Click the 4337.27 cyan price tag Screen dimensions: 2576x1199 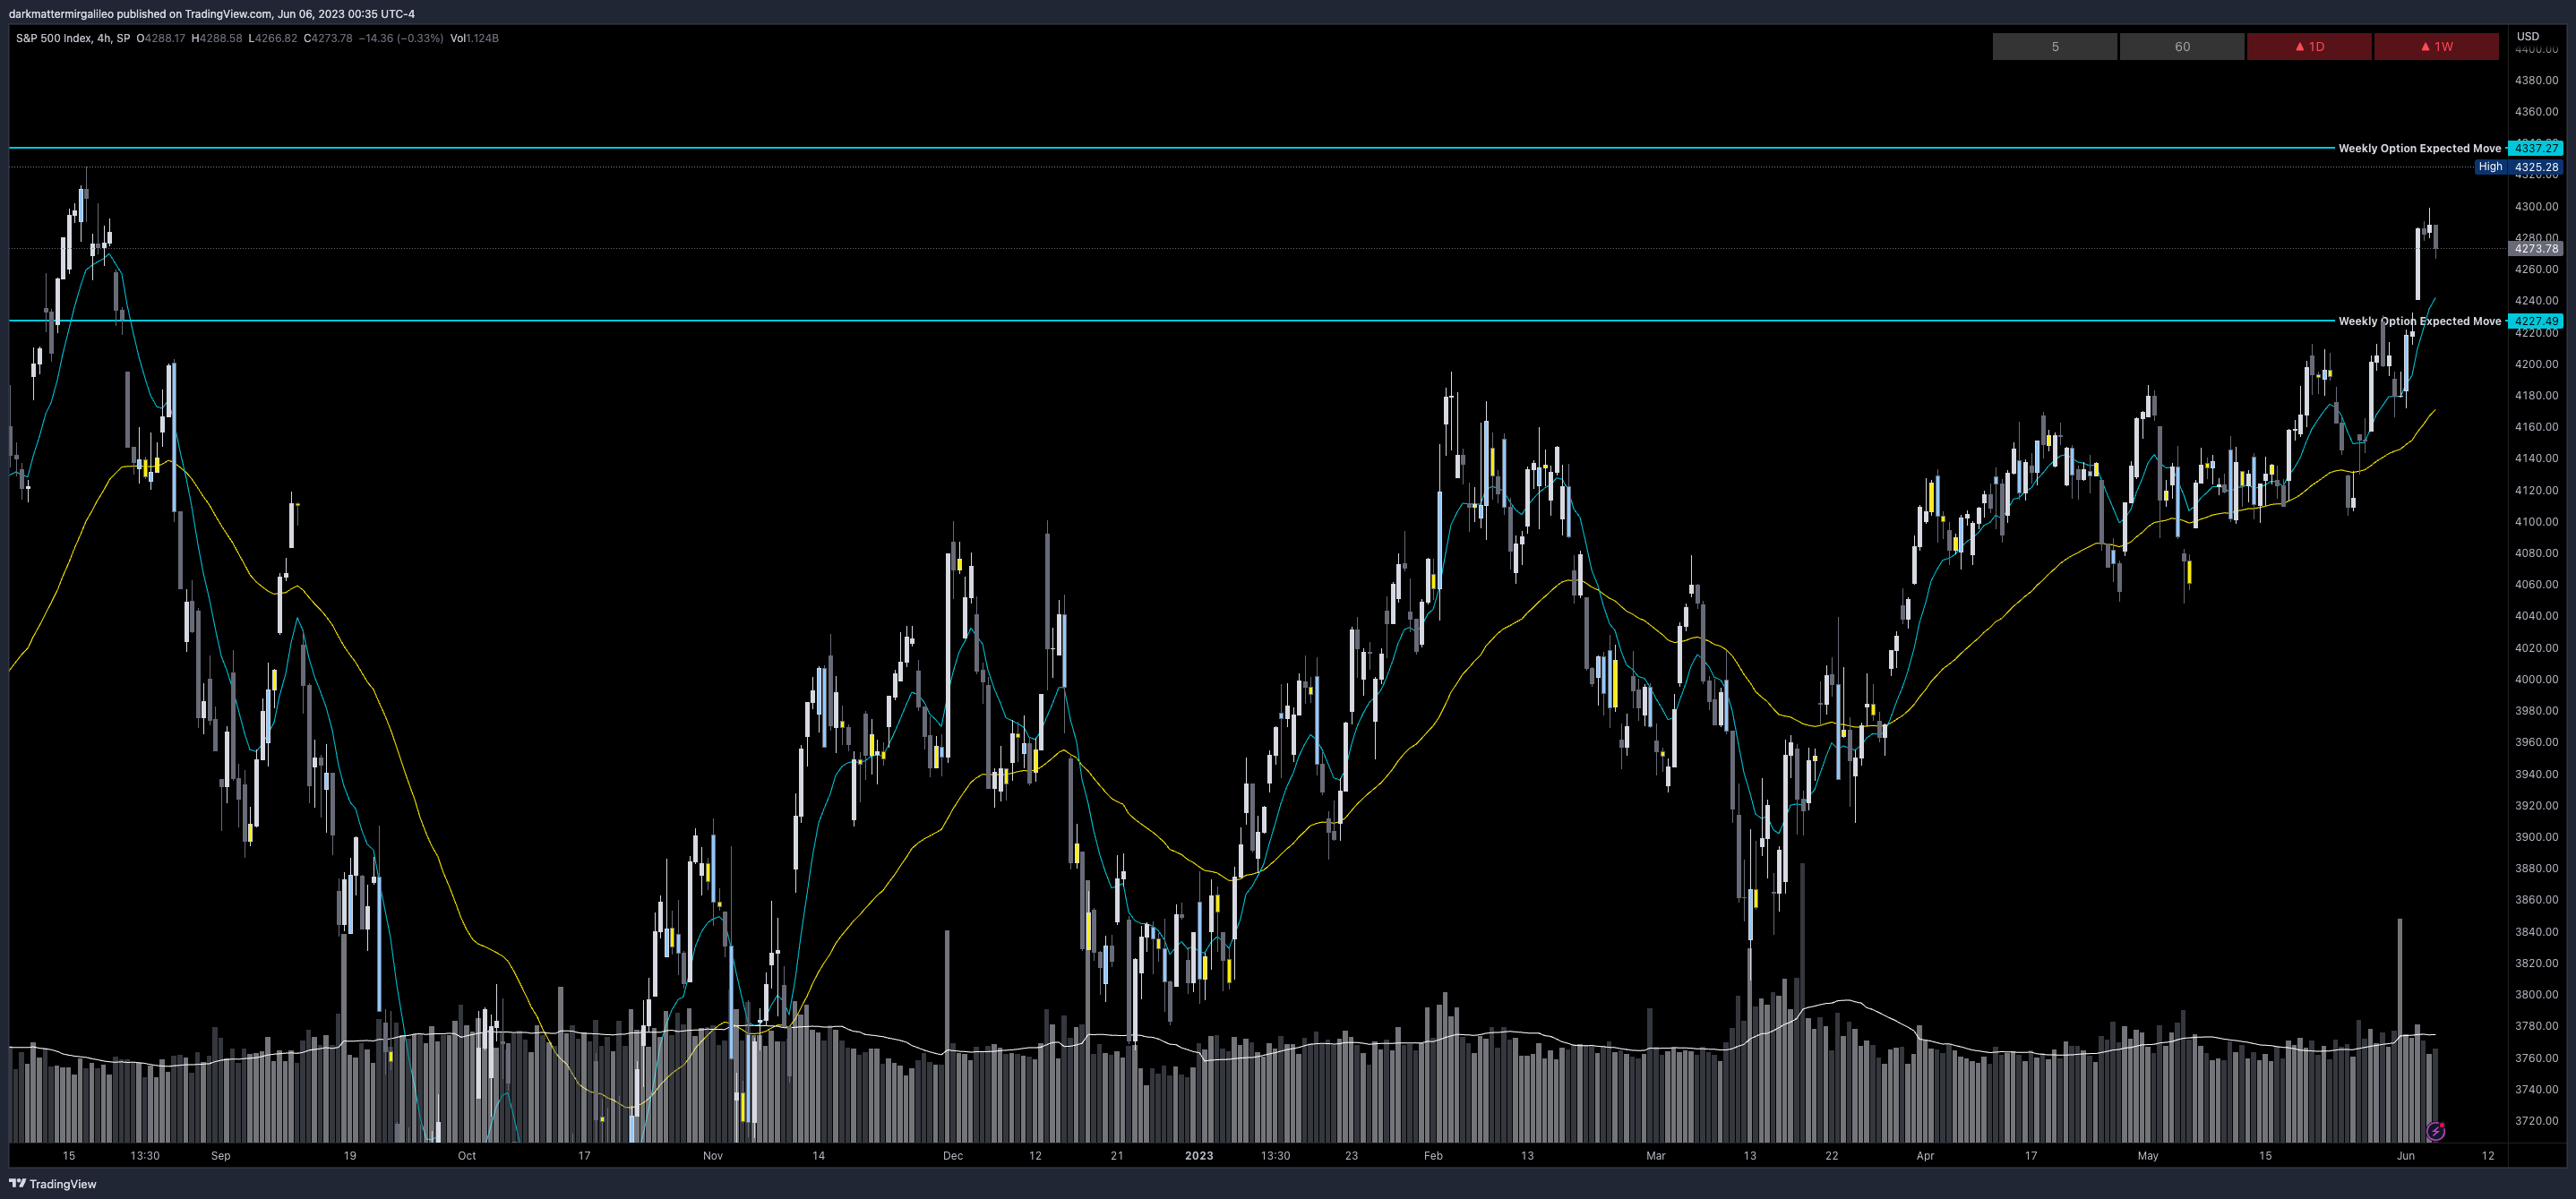coord(2535,148)
